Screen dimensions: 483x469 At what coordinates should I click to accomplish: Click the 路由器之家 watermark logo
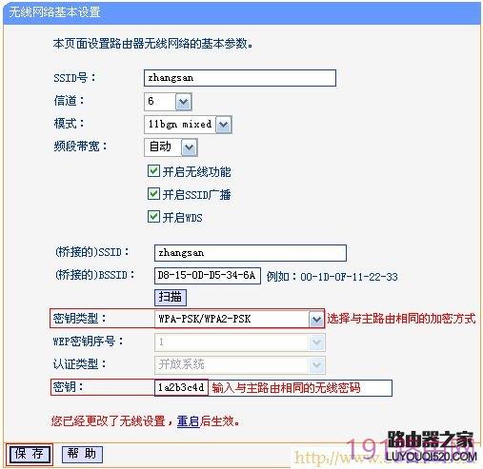432,445
